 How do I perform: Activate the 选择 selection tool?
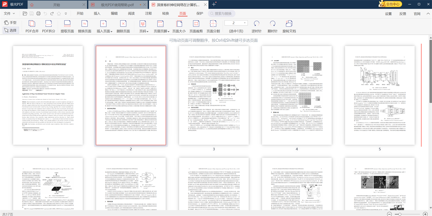click(10, 30)
